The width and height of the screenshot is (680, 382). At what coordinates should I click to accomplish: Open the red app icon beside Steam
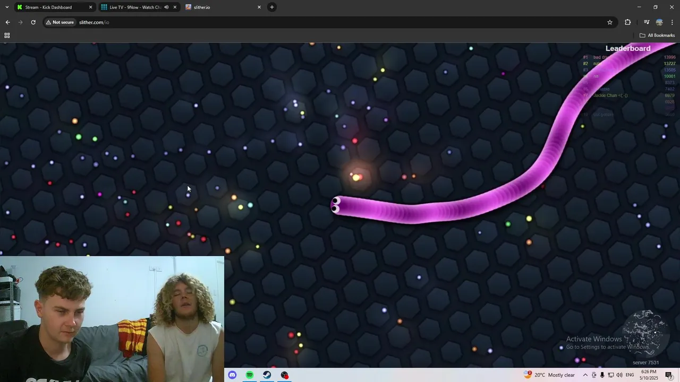tap(285, 375)
